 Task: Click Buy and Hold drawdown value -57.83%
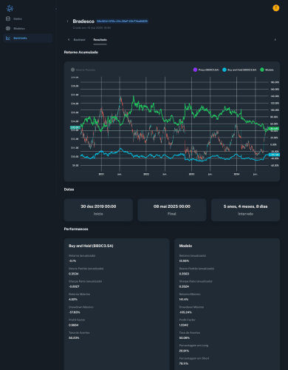click(75, 312)
